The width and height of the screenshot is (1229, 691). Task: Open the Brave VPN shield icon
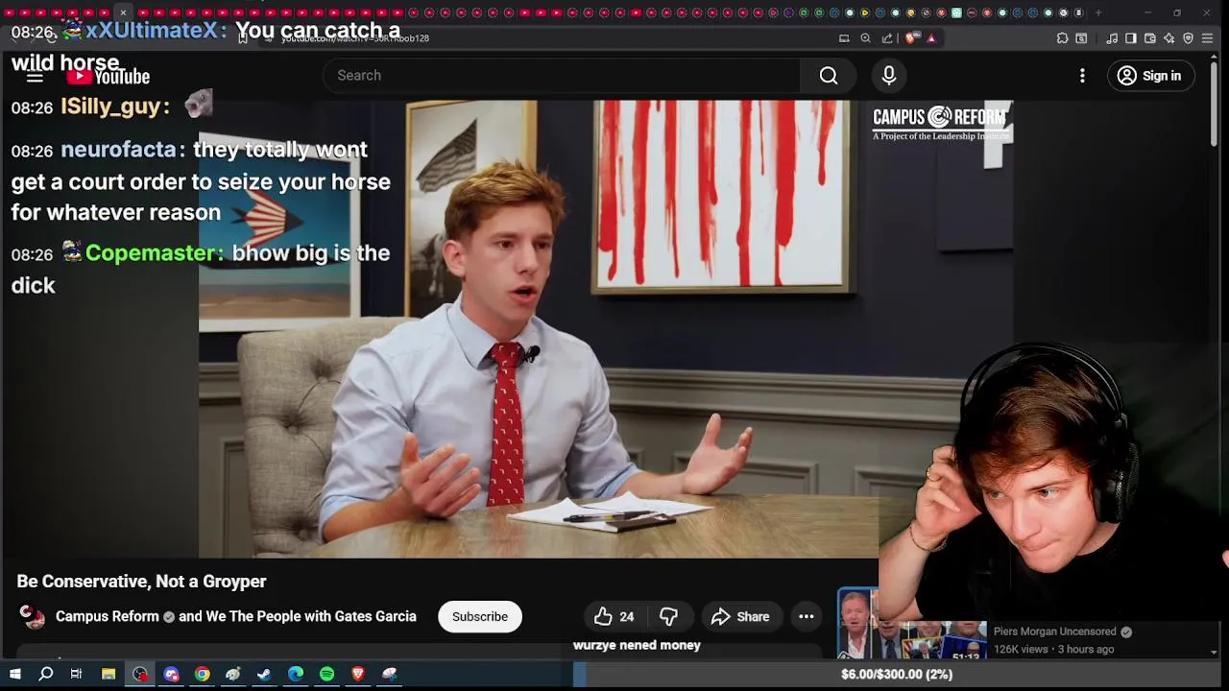pyautogui.click(x=1188, y=38)
